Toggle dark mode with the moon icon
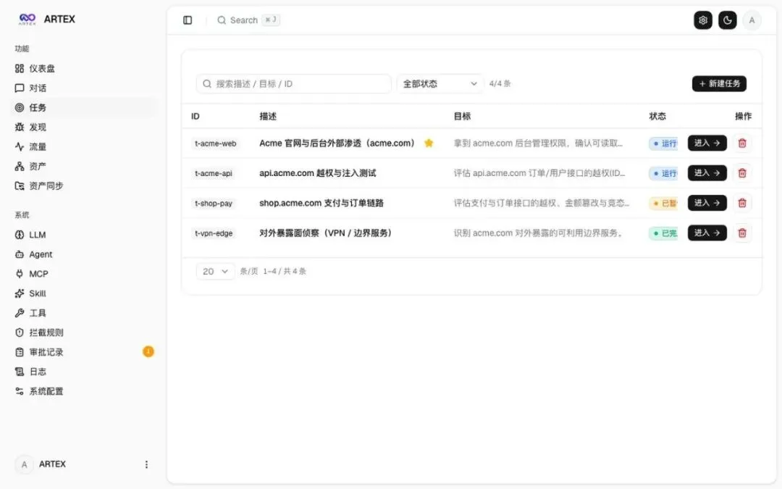This screenshot has height=489, width=782. point(727,20)
